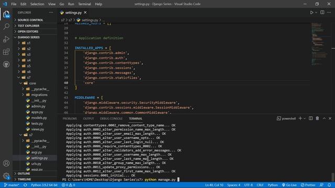
Task: Open the Explorer view in activity bar
Action: [6, 15]
